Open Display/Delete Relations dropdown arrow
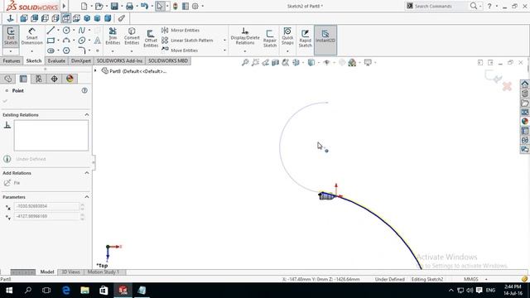Screen dimensions: 530x298 245,51
